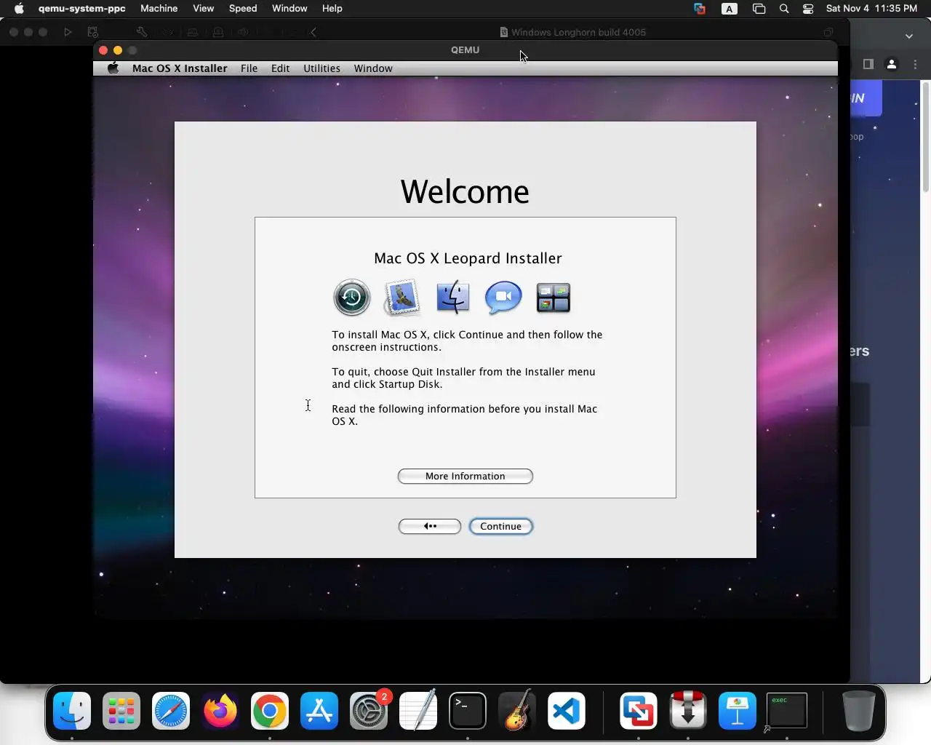Image resolution: width=931 pixels, height=745 pixels.
Task: Open the Help menu
Action: (x=332, y=9)
